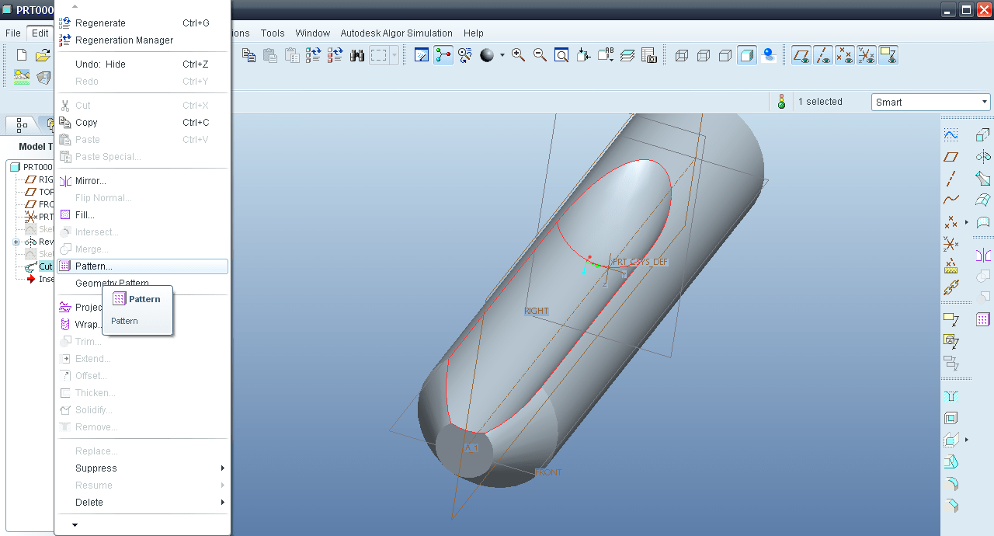Screen dimensions: 994x536
Task: Toggle datum points display
Action: [x=845, y=55]
